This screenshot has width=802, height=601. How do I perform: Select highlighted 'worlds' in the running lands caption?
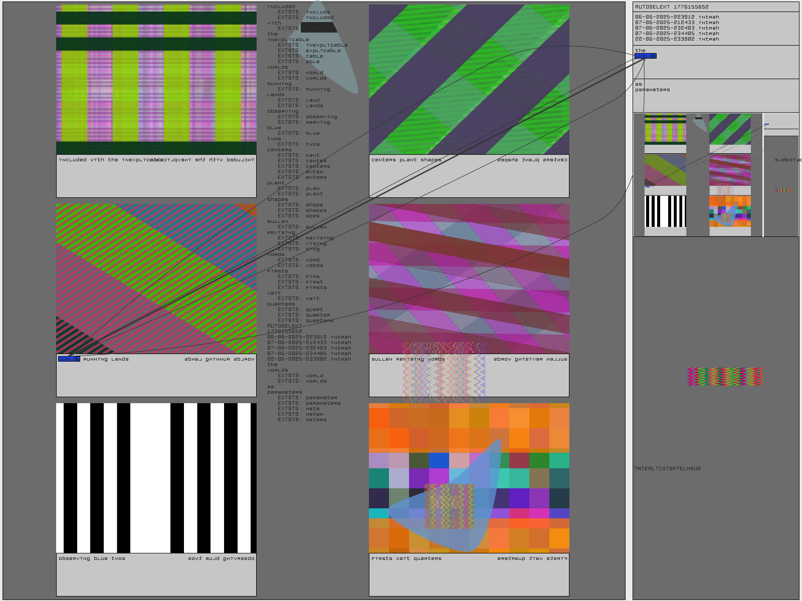(x=69, y=359)
